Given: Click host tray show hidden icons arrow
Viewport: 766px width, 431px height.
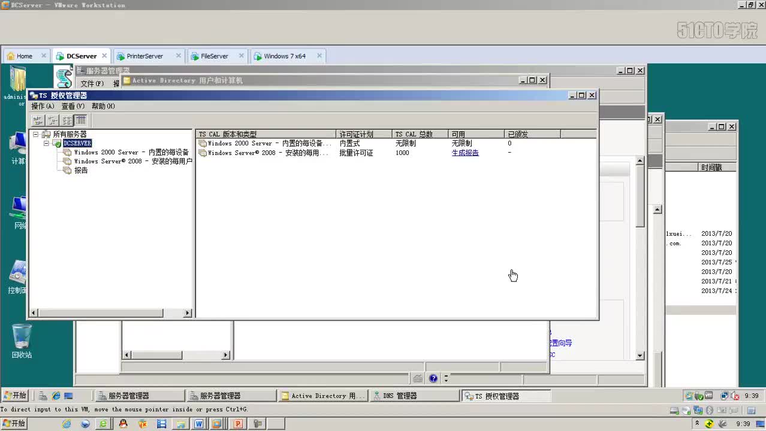Looking at the screenshot, I should [x=697, y=423].
